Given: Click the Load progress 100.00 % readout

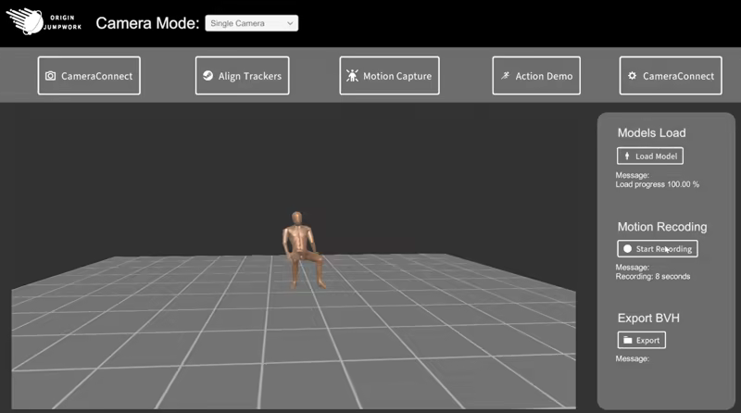Looking at the screenshot, I should pos(657,184).
